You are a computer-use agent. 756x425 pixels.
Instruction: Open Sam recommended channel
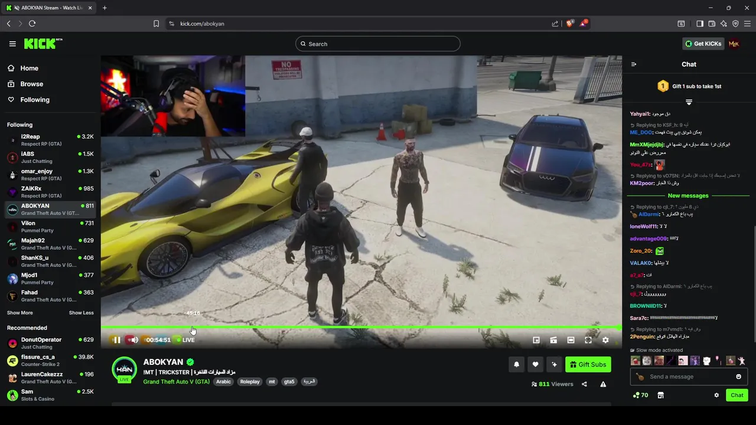click(x=50, y=395)
